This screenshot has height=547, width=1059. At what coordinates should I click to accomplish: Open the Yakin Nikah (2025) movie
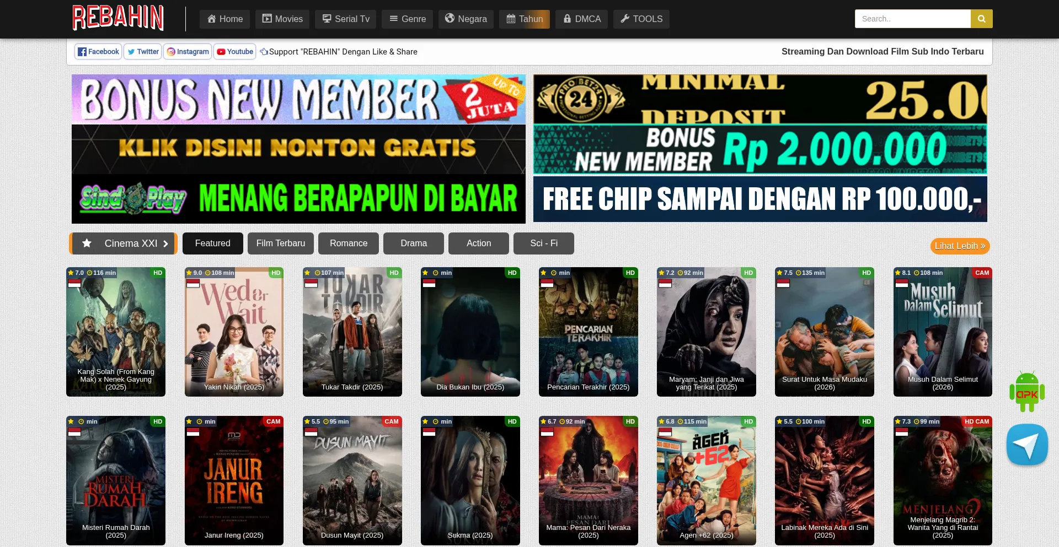tap(234, 332)
